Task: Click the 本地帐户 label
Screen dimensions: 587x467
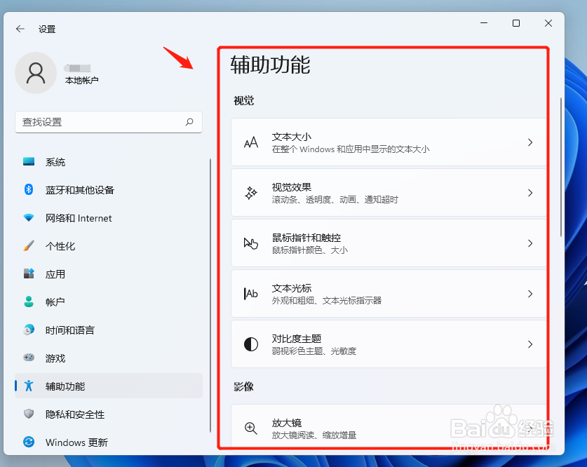Action: (x=81, y=80)
